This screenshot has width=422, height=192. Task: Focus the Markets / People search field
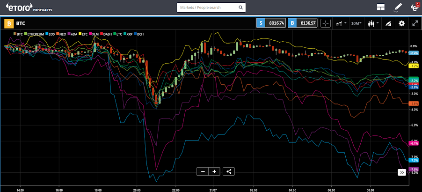[x=211, y=7]
